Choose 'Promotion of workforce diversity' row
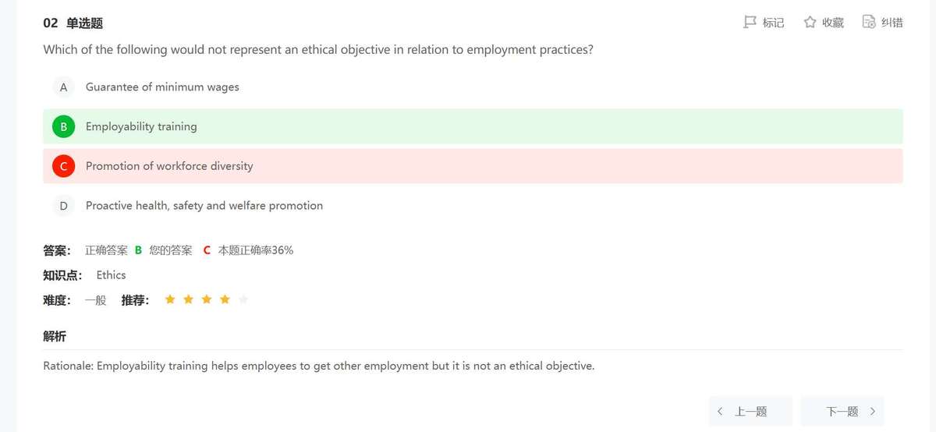This screenshot has height=432, width=936. coord(169,166)
